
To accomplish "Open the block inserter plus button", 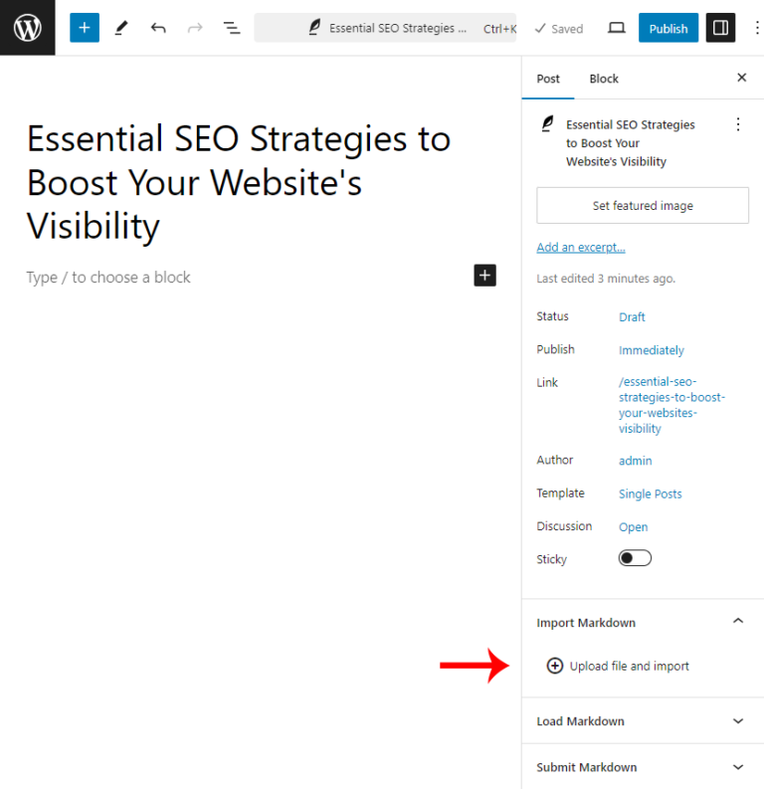I will click(x=85, y=28).
